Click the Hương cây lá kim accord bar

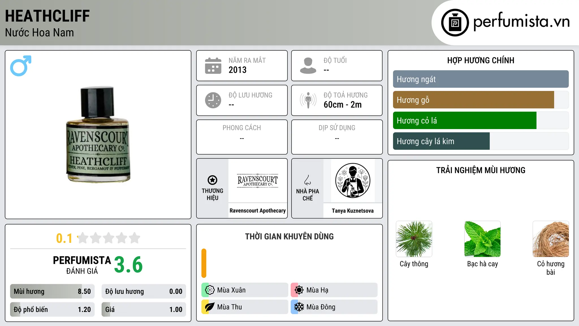click(x=481, y=141)
